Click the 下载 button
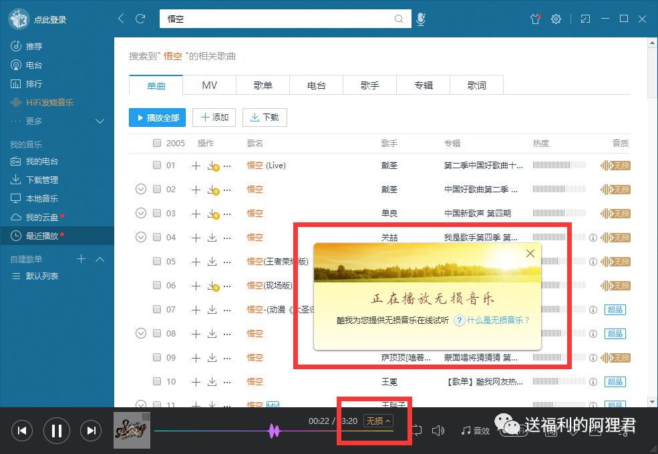658x454 pixels. [265, 118]
